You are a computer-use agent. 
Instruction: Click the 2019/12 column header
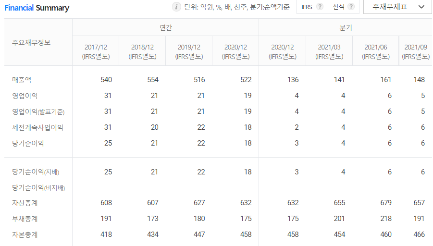[189, 51]
